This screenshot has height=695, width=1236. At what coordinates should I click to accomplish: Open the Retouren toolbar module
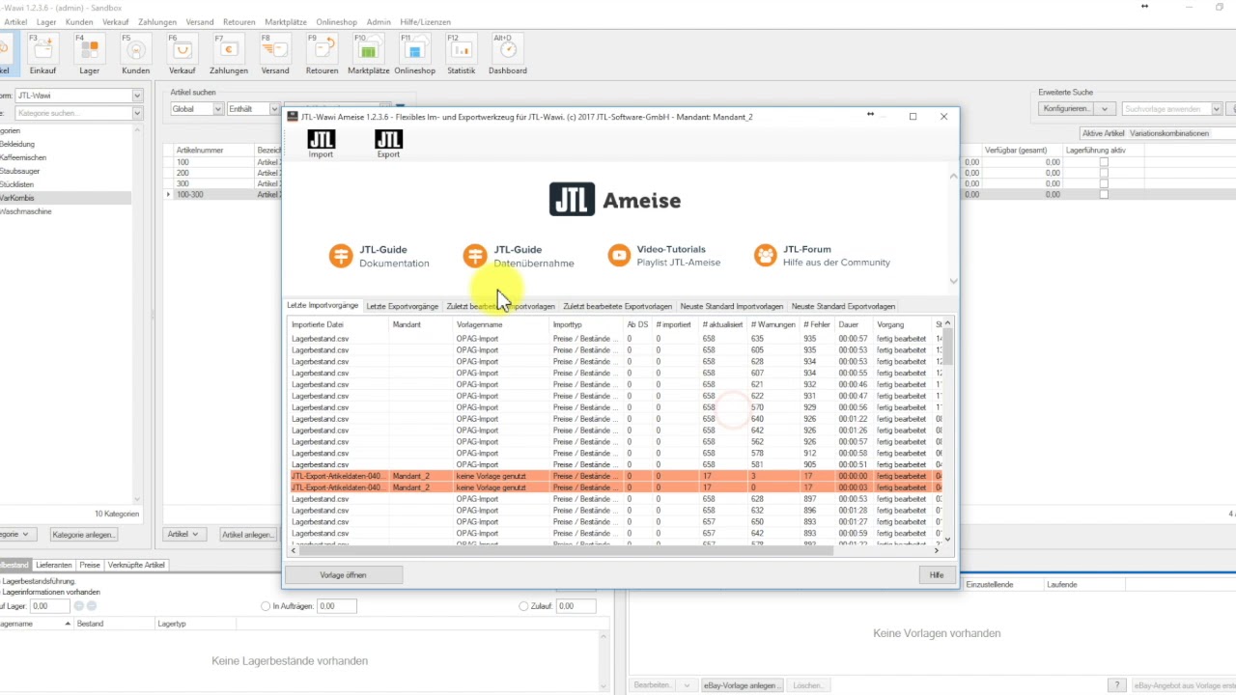click(322, 54)
